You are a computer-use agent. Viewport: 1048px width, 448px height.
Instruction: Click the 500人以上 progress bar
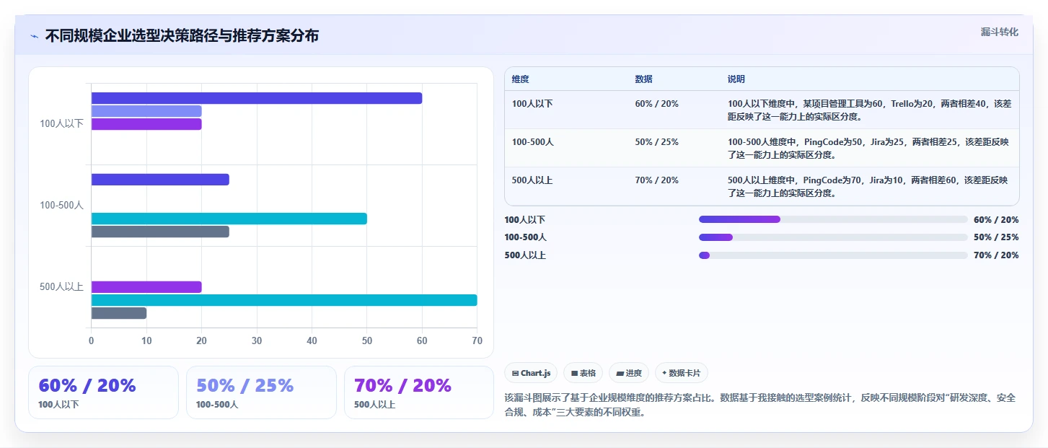point(833,255)
